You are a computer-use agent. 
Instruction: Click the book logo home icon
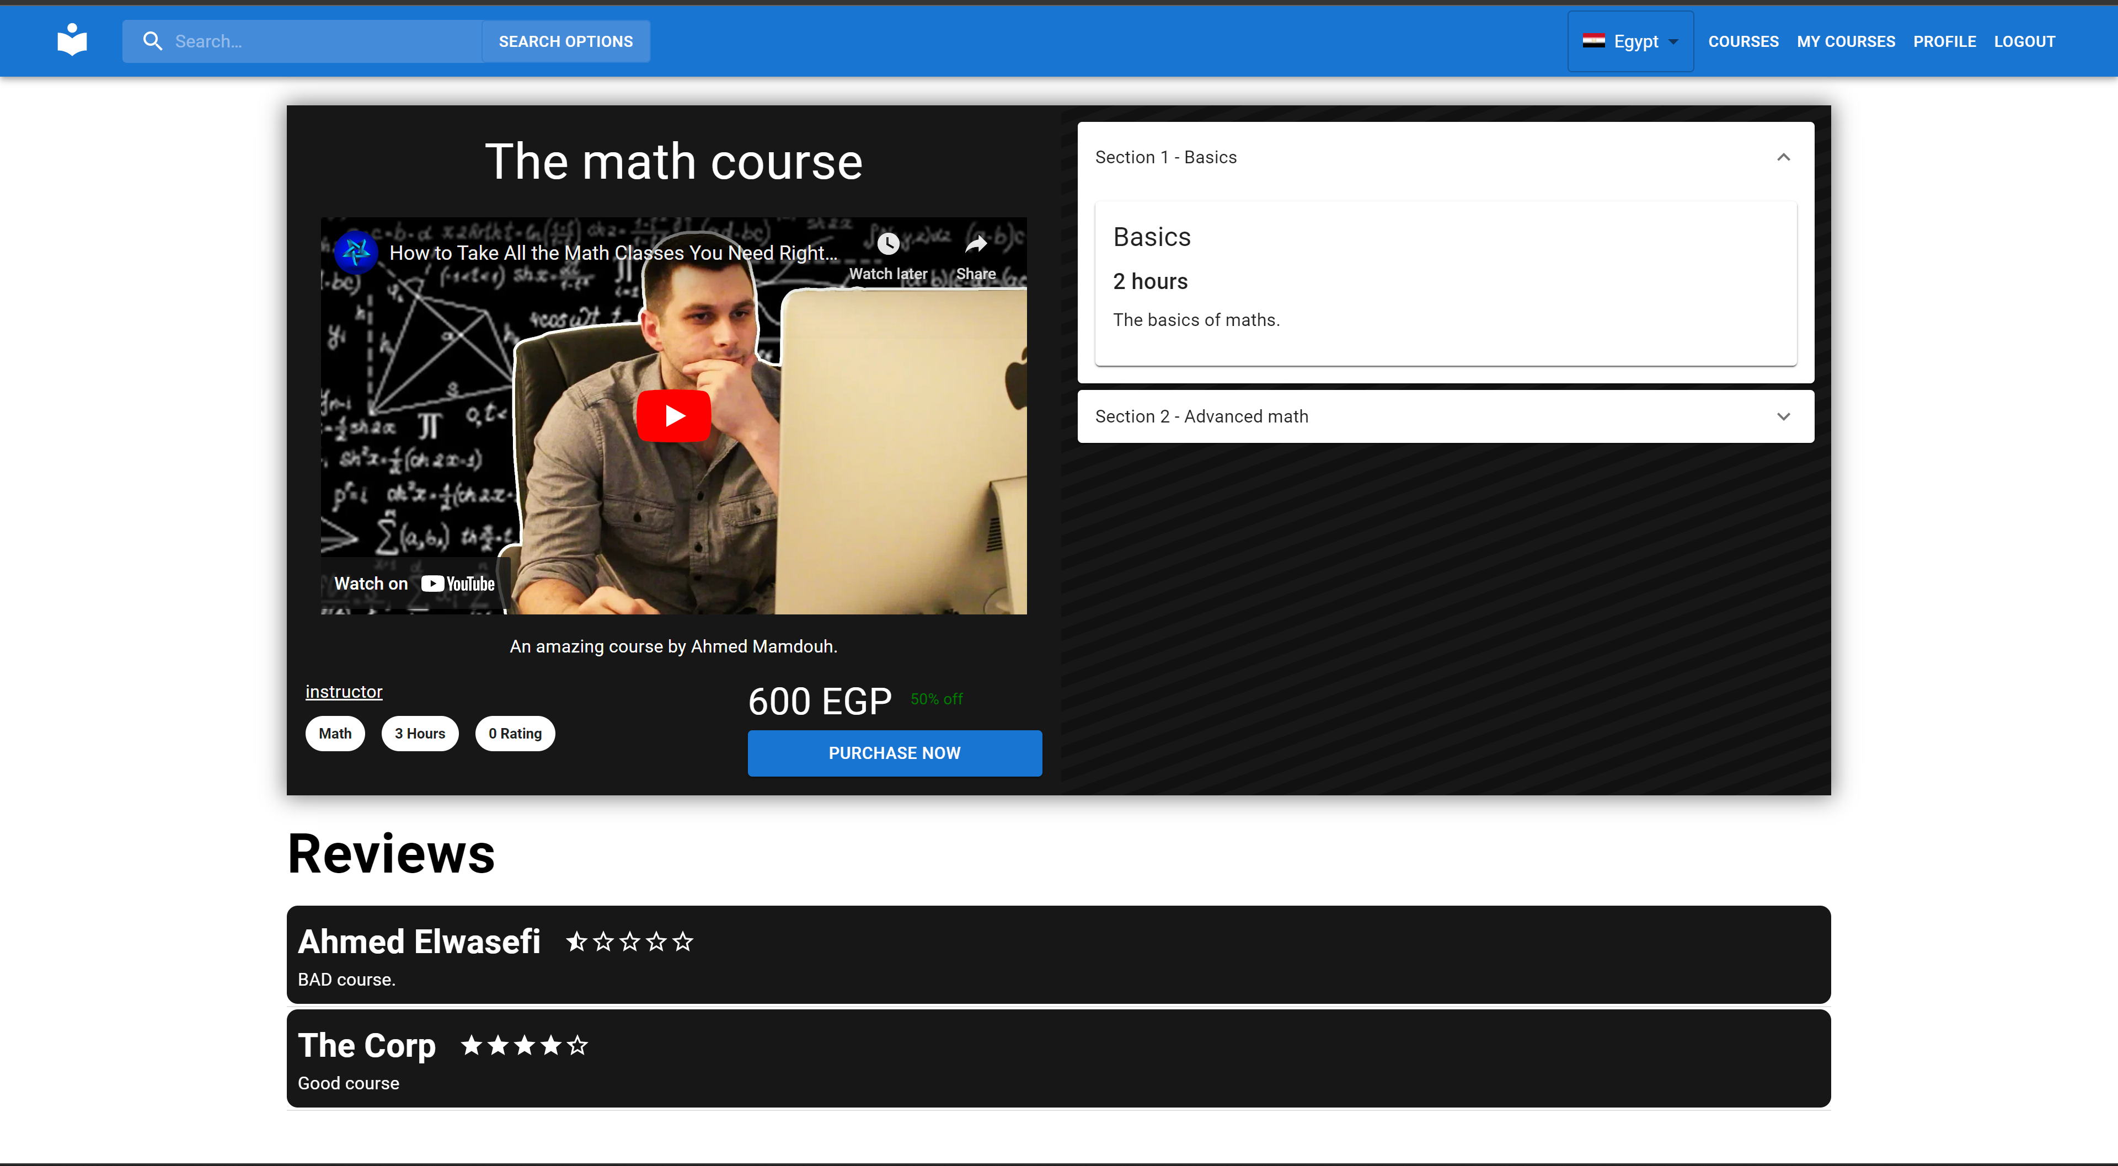point(72,40)
